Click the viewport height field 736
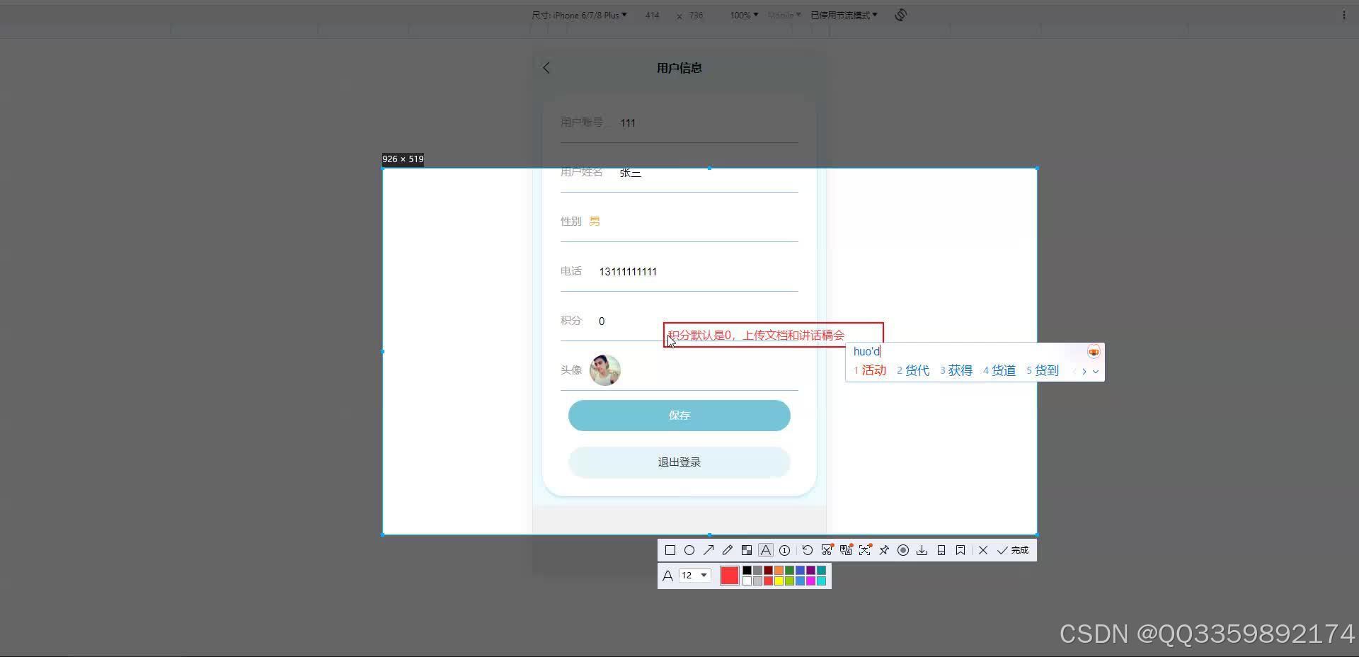 [696, 15]
